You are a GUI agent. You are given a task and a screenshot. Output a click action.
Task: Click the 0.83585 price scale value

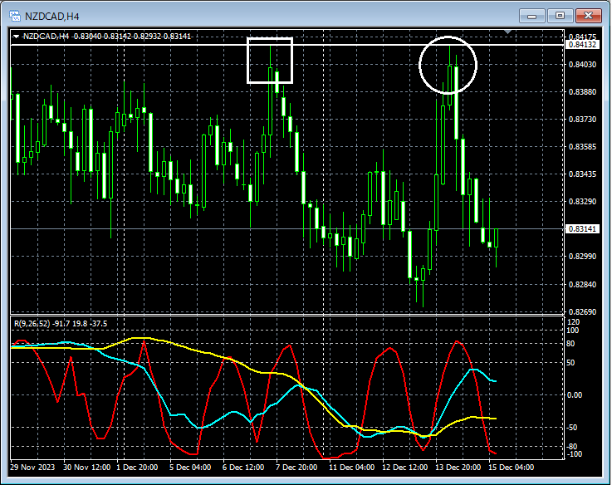[x=582, y=147]
